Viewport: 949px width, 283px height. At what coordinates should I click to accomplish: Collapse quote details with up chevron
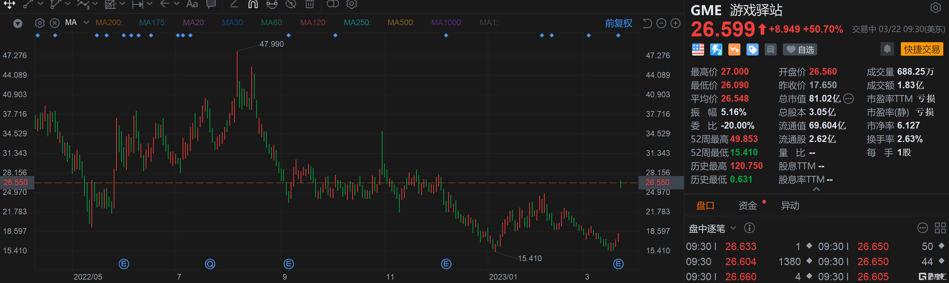pyautogui.click(x=816, y=189)
